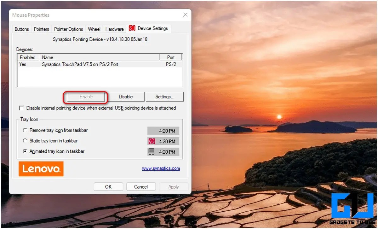
Task: Open the Pointers tab
Action: (42, 29)
